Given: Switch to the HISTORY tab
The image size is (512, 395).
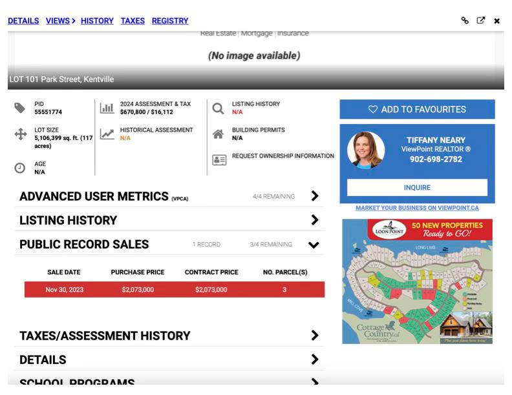Looking at the screenshot, I should click(97, 21).
